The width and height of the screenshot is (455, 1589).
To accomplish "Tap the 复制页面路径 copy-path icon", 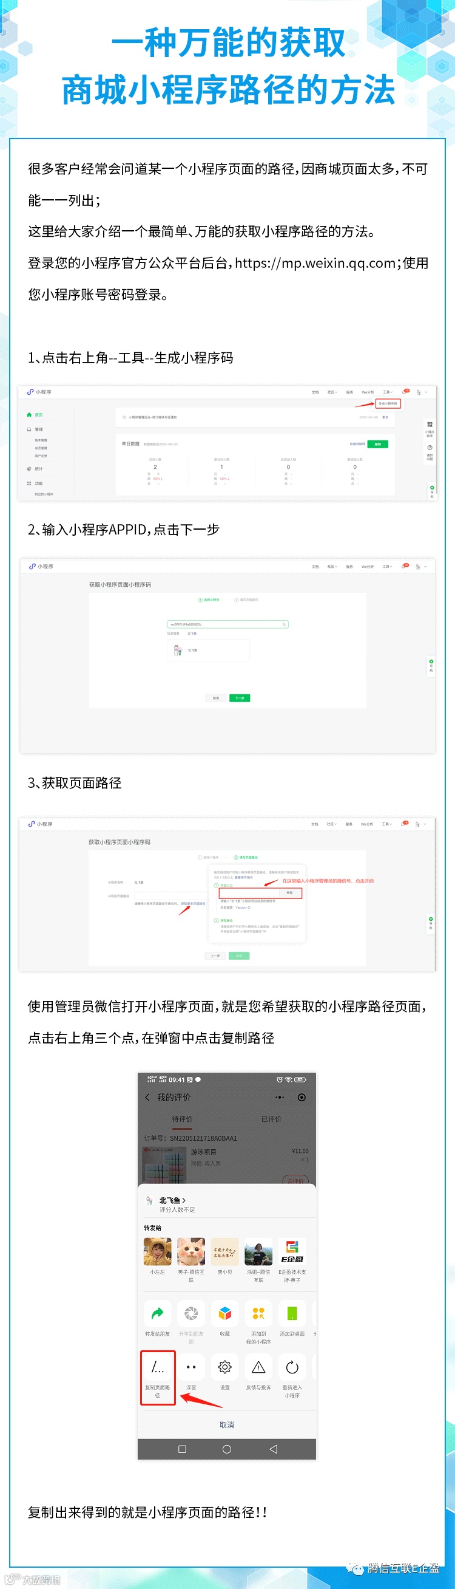I will coord(158,1367).
